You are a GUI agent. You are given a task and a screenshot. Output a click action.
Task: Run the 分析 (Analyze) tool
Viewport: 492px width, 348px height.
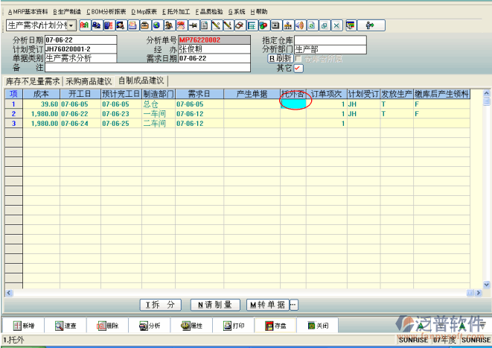pos(150,326)
